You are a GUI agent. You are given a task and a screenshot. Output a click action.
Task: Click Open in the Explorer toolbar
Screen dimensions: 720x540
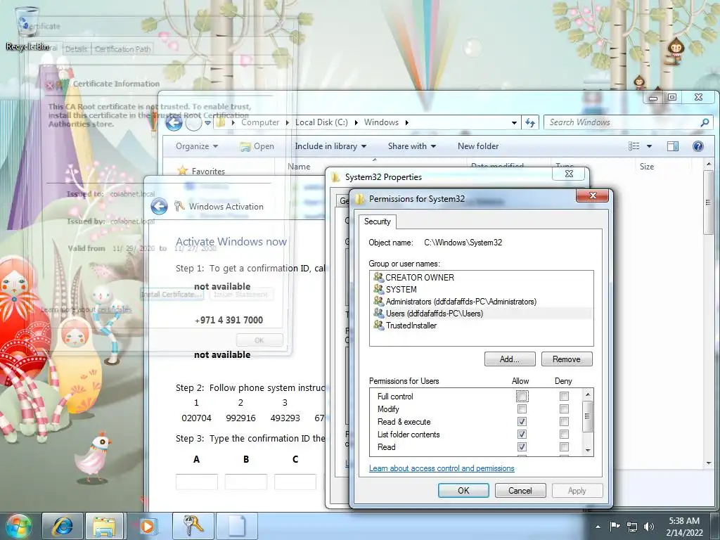click(257, 146)
